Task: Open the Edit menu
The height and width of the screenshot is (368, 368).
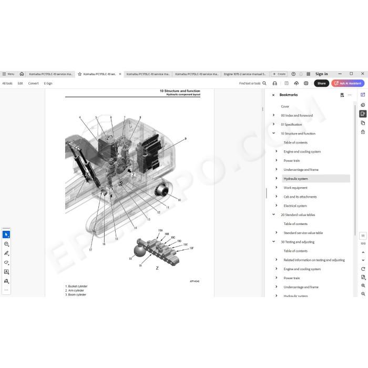Action: pyautogui.click(x=20, y=83)
